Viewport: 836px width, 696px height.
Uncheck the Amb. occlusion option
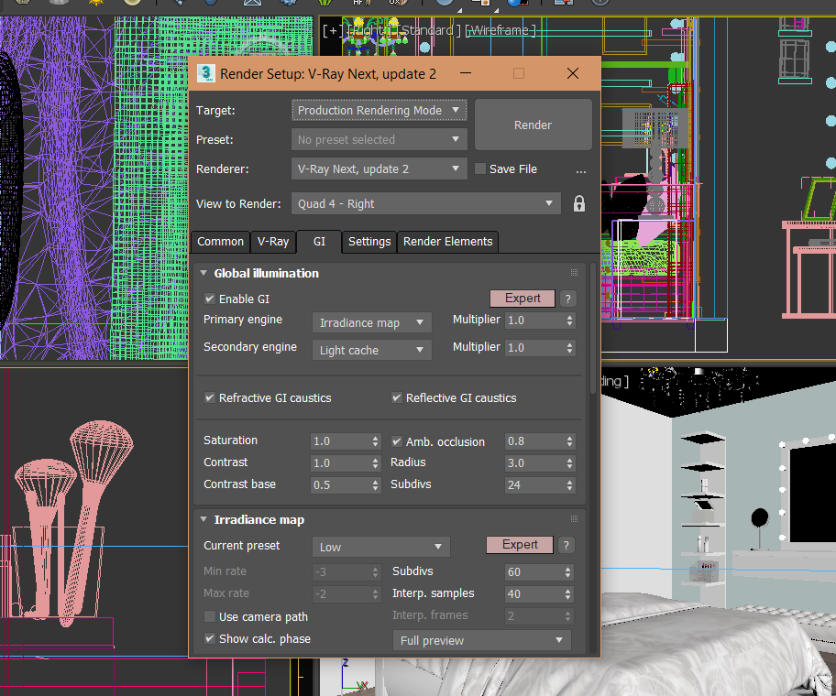397,441
